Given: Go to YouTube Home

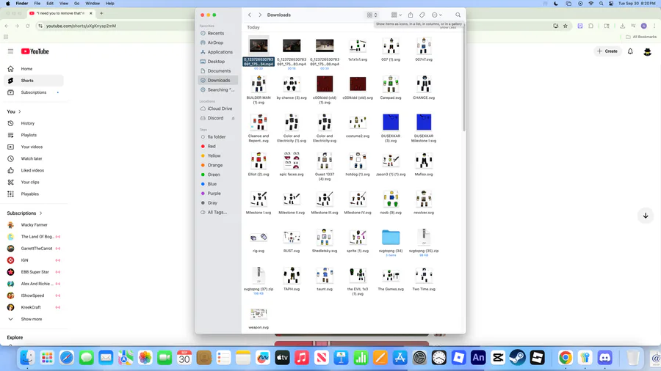Looking at the screenshot, I should pos(34,69).
